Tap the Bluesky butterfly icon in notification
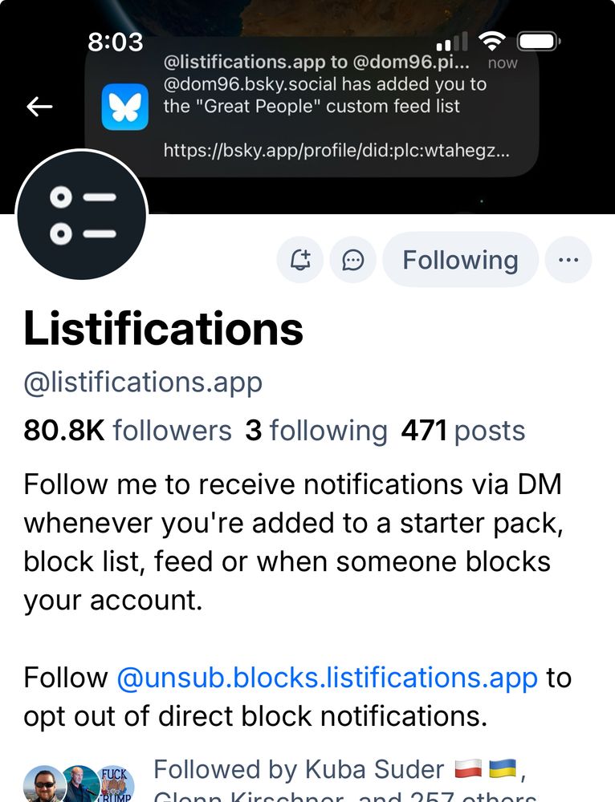Viewport: 615px width, 802px height. click(x=125, y=107)
